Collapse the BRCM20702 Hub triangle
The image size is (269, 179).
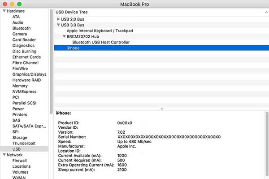(x=64, y=36)
